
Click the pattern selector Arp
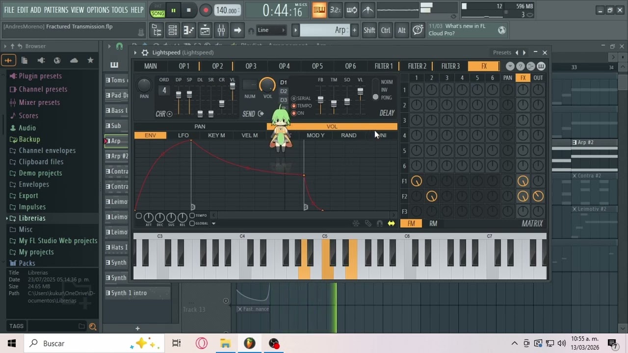324,30
